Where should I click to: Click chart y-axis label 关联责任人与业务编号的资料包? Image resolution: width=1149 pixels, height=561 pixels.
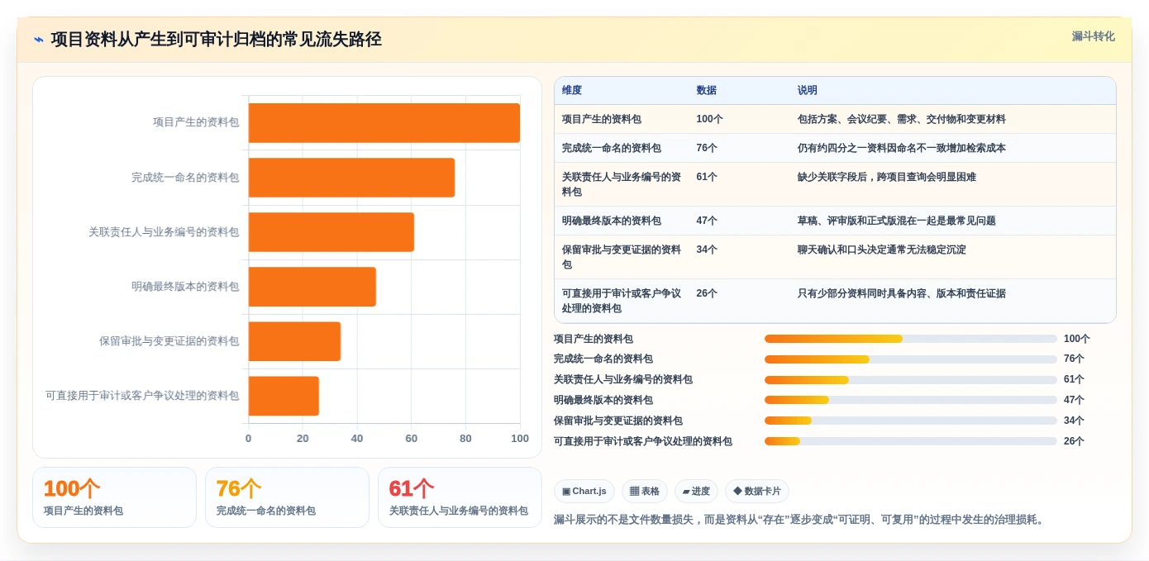point(164,232)
